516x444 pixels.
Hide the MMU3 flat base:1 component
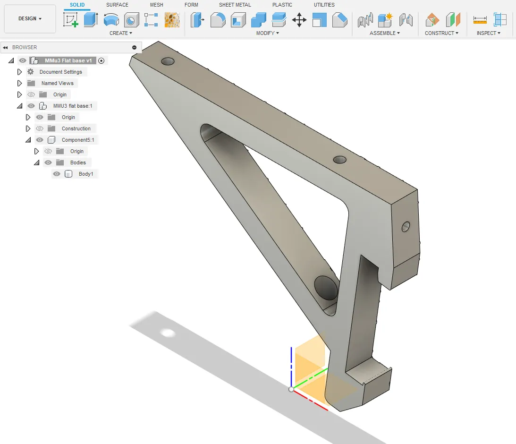coord(31,106)
